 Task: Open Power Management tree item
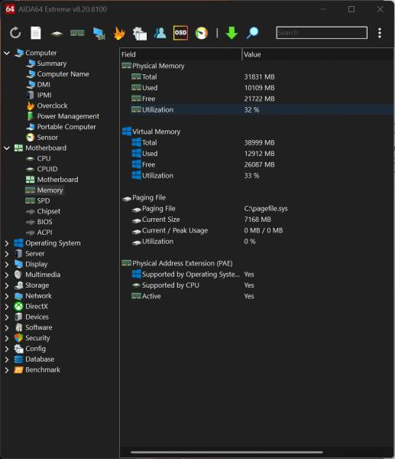(x=68, y=116)
